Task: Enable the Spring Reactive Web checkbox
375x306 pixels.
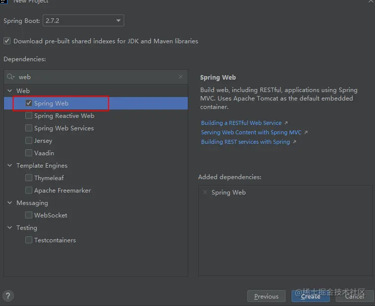Action: (29, 116)
